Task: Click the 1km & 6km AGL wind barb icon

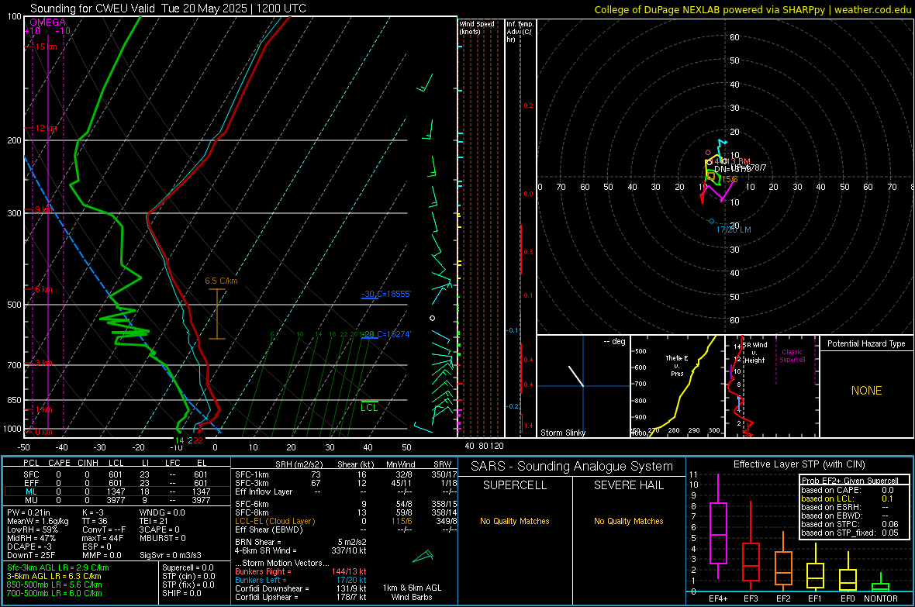Action: pyautogui.click(x=423, y=556)
